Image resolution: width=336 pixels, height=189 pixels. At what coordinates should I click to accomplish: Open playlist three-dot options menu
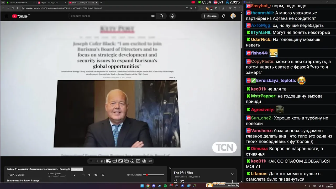pos(232,181)
